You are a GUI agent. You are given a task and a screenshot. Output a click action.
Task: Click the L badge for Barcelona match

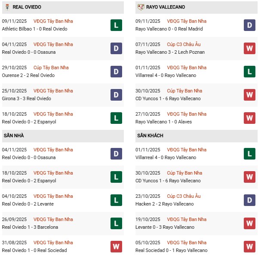[116, 224]
